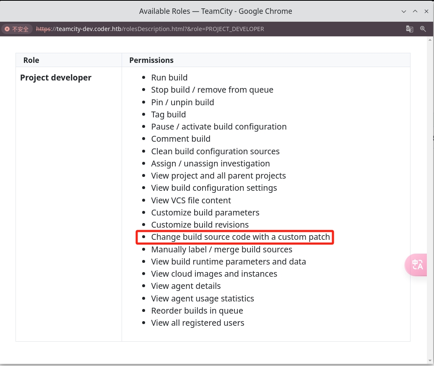
Task: Click 'Pin / unpin build' permission
Action: click(182, 102)
